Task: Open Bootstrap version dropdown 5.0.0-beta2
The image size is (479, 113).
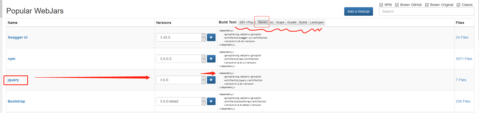Action: tap(181, 101)
